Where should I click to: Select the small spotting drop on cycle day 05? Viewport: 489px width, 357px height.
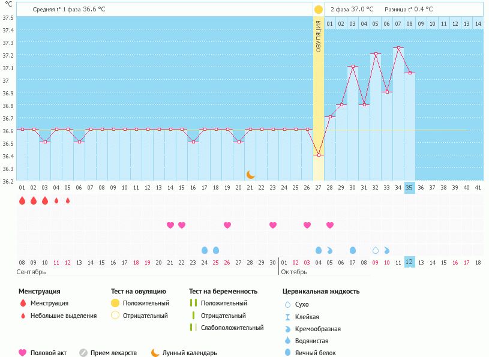point(67,200)
